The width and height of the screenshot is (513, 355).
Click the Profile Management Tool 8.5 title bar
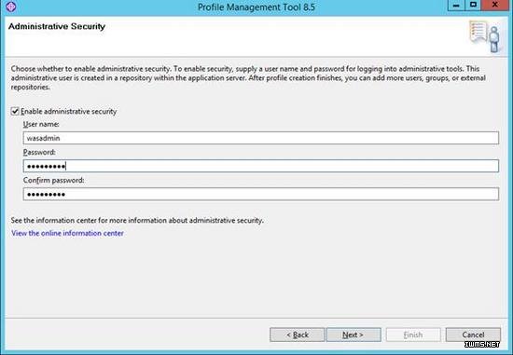256,7
